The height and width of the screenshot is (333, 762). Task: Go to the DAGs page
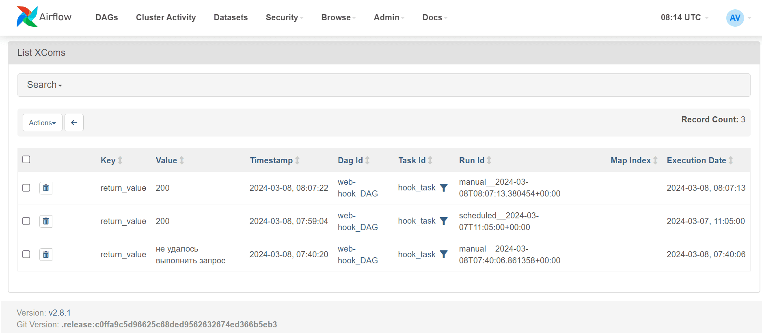coord(107,18)
